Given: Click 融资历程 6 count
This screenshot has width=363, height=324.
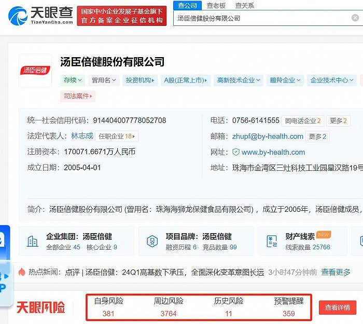Looking at the screenshot, I should pyautogui.click(x=181, y=247).
